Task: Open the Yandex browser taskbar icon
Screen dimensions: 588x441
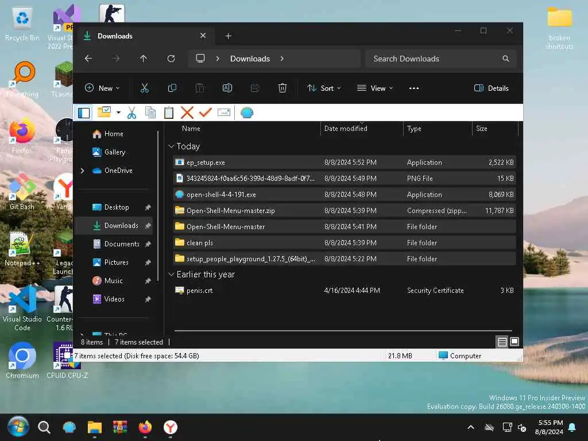Action: coord(171,427)
